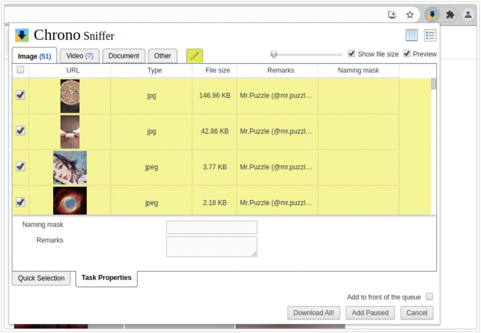Click the URL column header
This screenshot has width=481, height=333.
click(x=69, y=70)
